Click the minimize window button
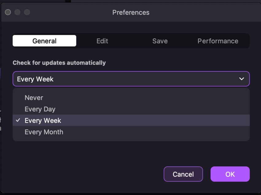This screenshot has height=195, width=261. (x=18, y=12)
